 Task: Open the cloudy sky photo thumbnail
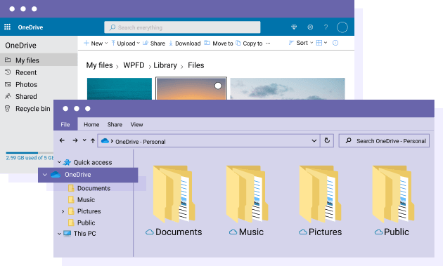tap(288, 89)
